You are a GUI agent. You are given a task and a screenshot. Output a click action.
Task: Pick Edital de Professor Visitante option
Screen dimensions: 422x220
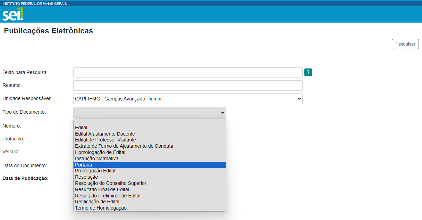coord(105,140)
